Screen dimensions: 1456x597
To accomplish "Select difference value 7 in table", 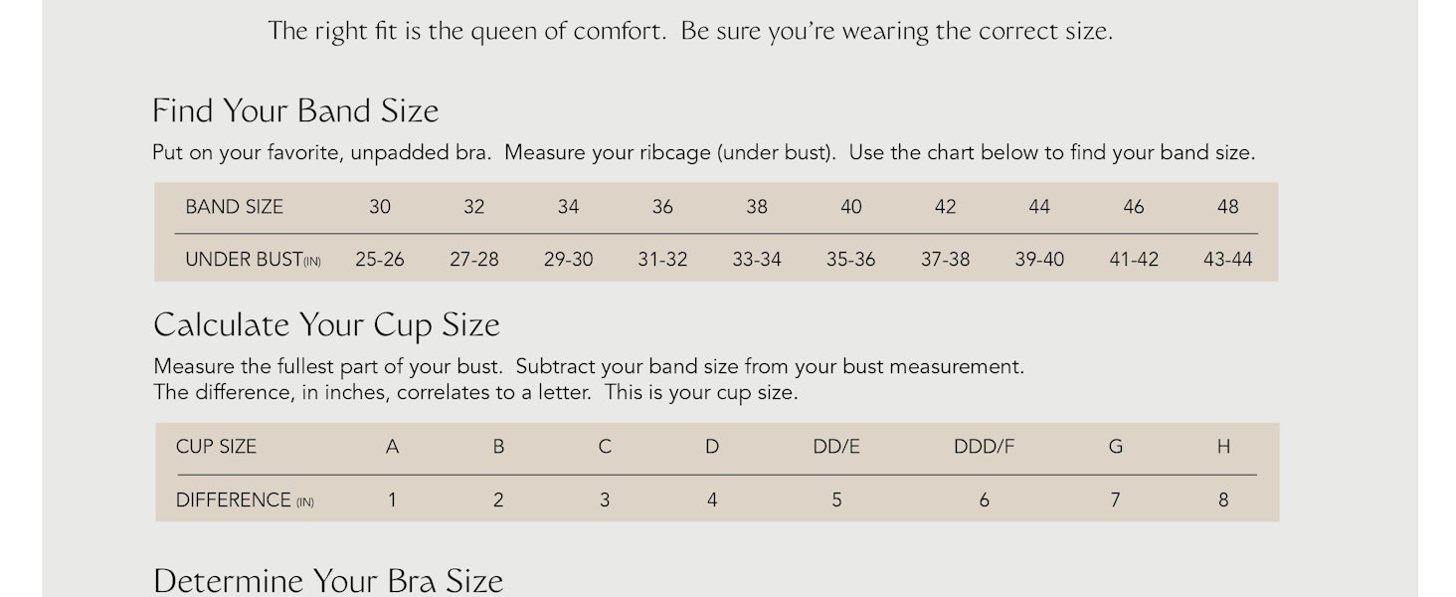I will pos(1115,500).
